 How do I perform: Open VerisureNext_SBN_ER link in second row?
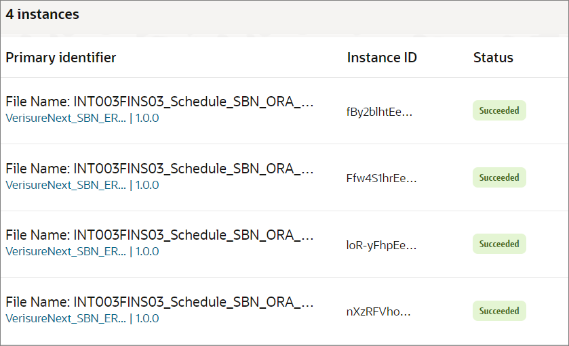[66, 185]
